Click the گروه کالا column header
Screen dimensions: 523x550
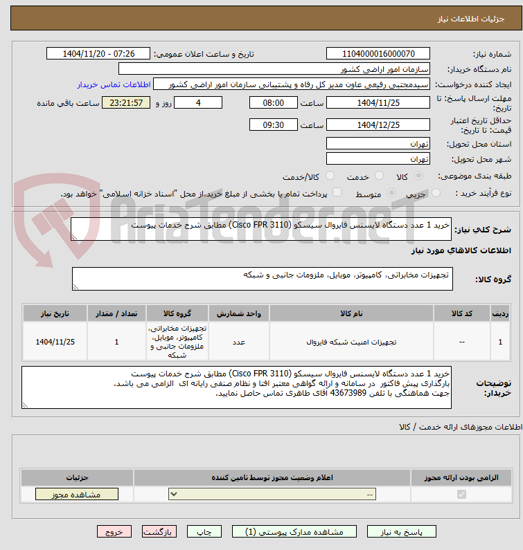[x=177, y=313]
